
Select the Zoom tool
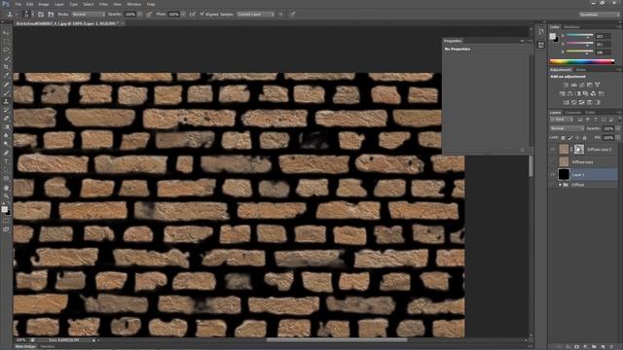(x=6, y=195)
